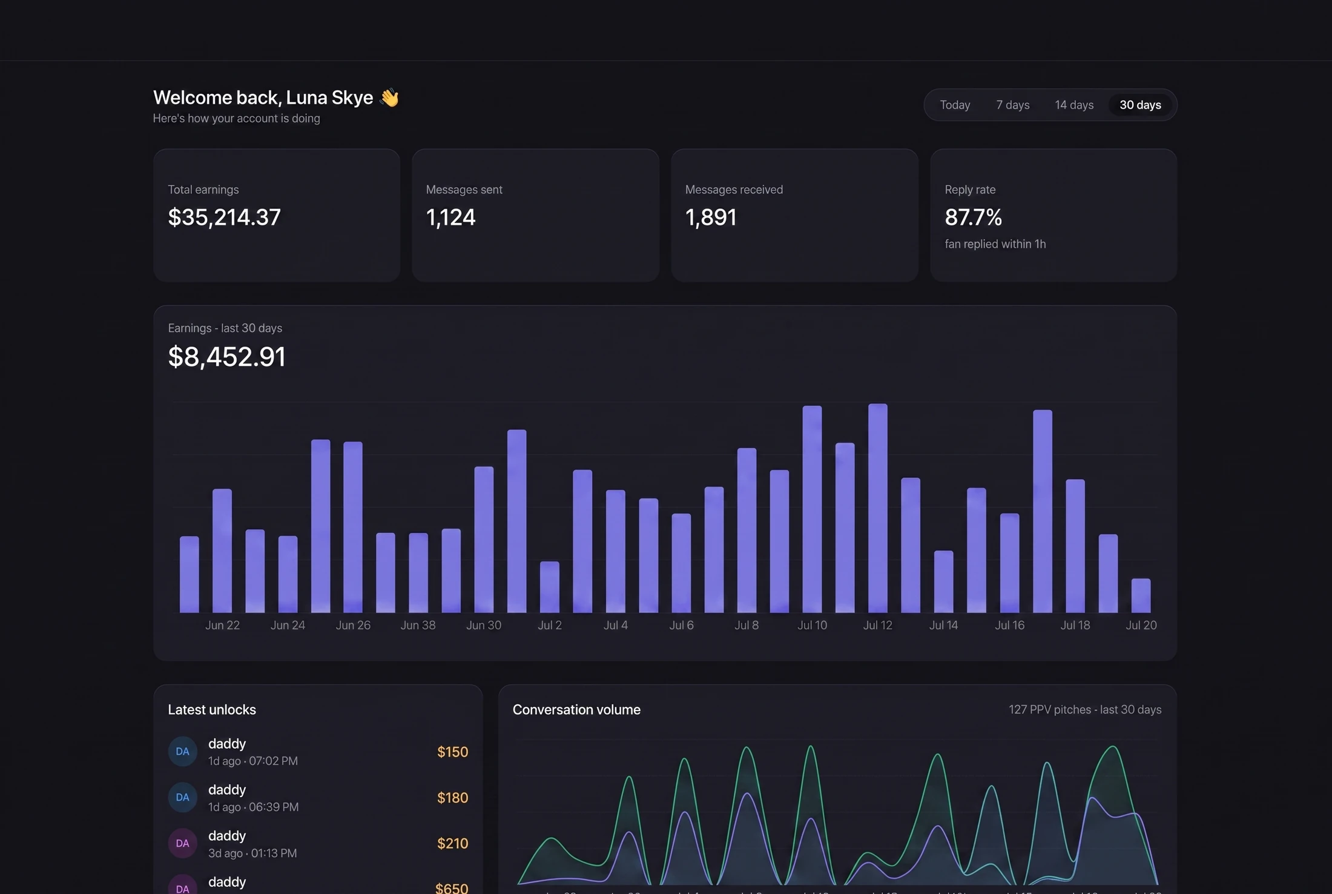The height and width of the screenshot is (894, 1332).
Task: Open the Reply rate card
Action: point(1053,216)
